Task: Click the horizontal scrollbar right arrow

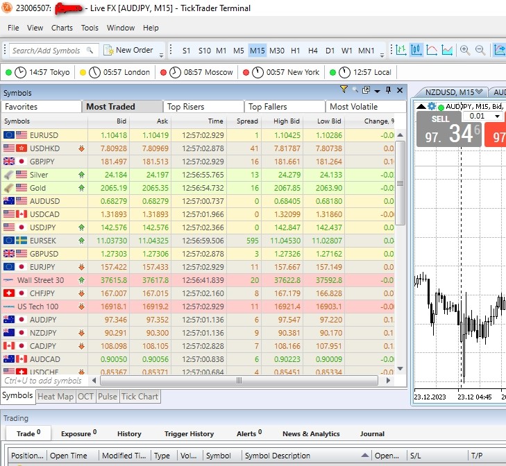Action: tap(388, 381)
